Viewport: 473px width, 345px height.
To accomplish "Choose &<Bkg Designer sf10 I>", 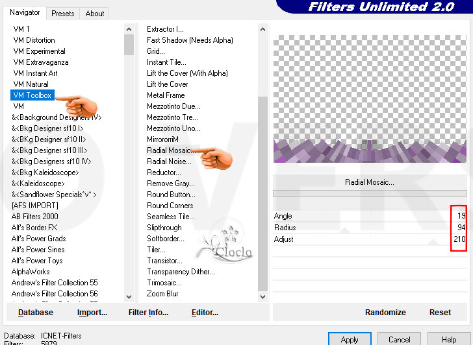I will pyautogui.click(x=47, y=128).
